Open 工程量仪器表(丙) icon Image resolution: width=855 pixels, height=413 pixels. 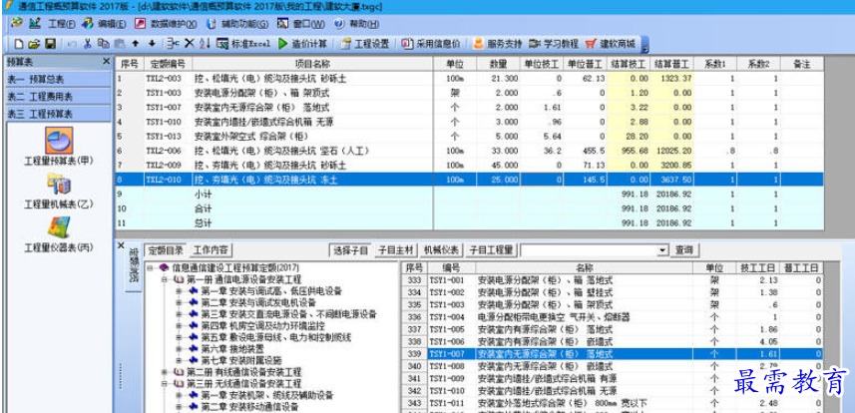[x=59, y=234]
